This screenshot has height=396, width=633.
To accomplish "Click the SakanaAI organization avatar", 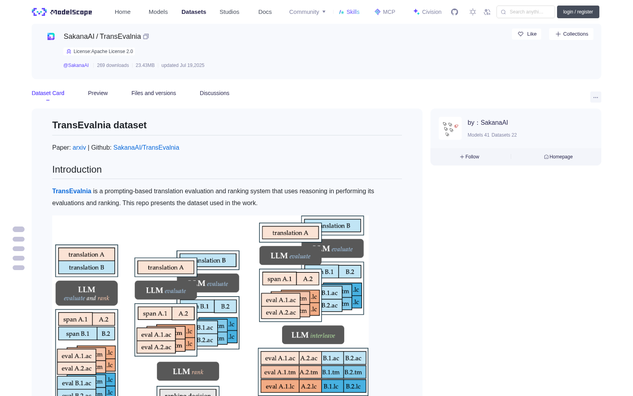I will (x=450, y=128).
